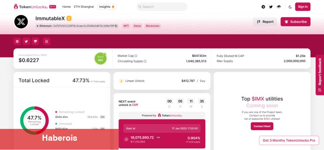
Task: Click the Powered by TokenUnlocks logo
Action: pos(170,115)
